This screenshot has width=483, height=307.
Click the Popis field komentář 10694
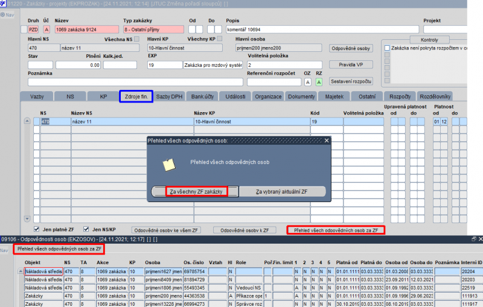click(322, 30)
